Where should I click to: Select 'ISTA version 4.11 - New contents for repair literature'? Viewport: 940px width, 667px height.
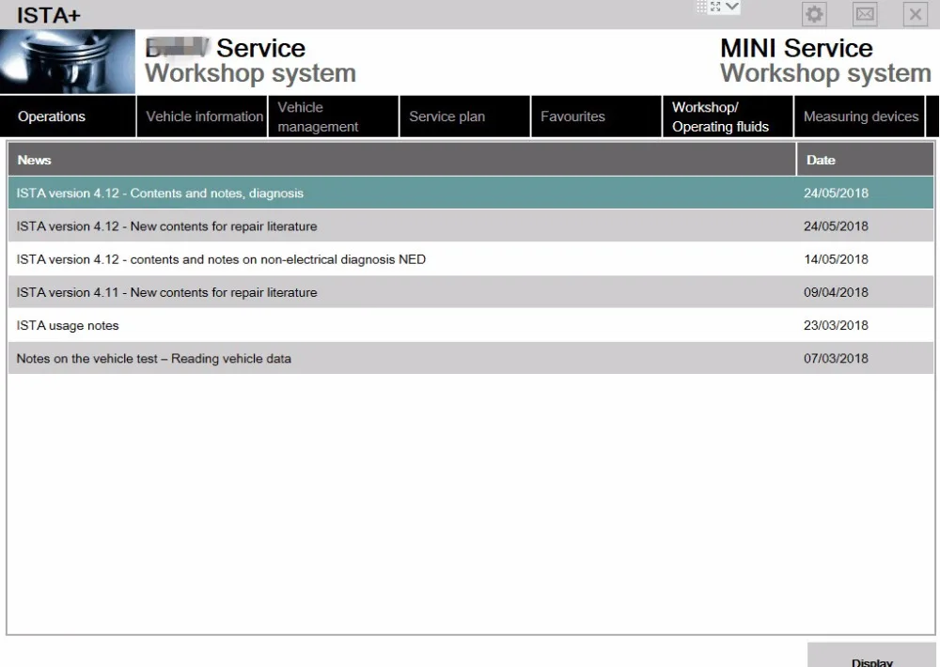471,292
